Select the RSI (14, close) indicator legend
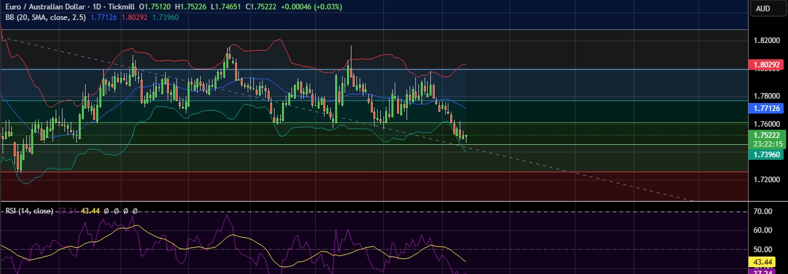This screenshot has height=274, width=788. [x=29, y=211]
